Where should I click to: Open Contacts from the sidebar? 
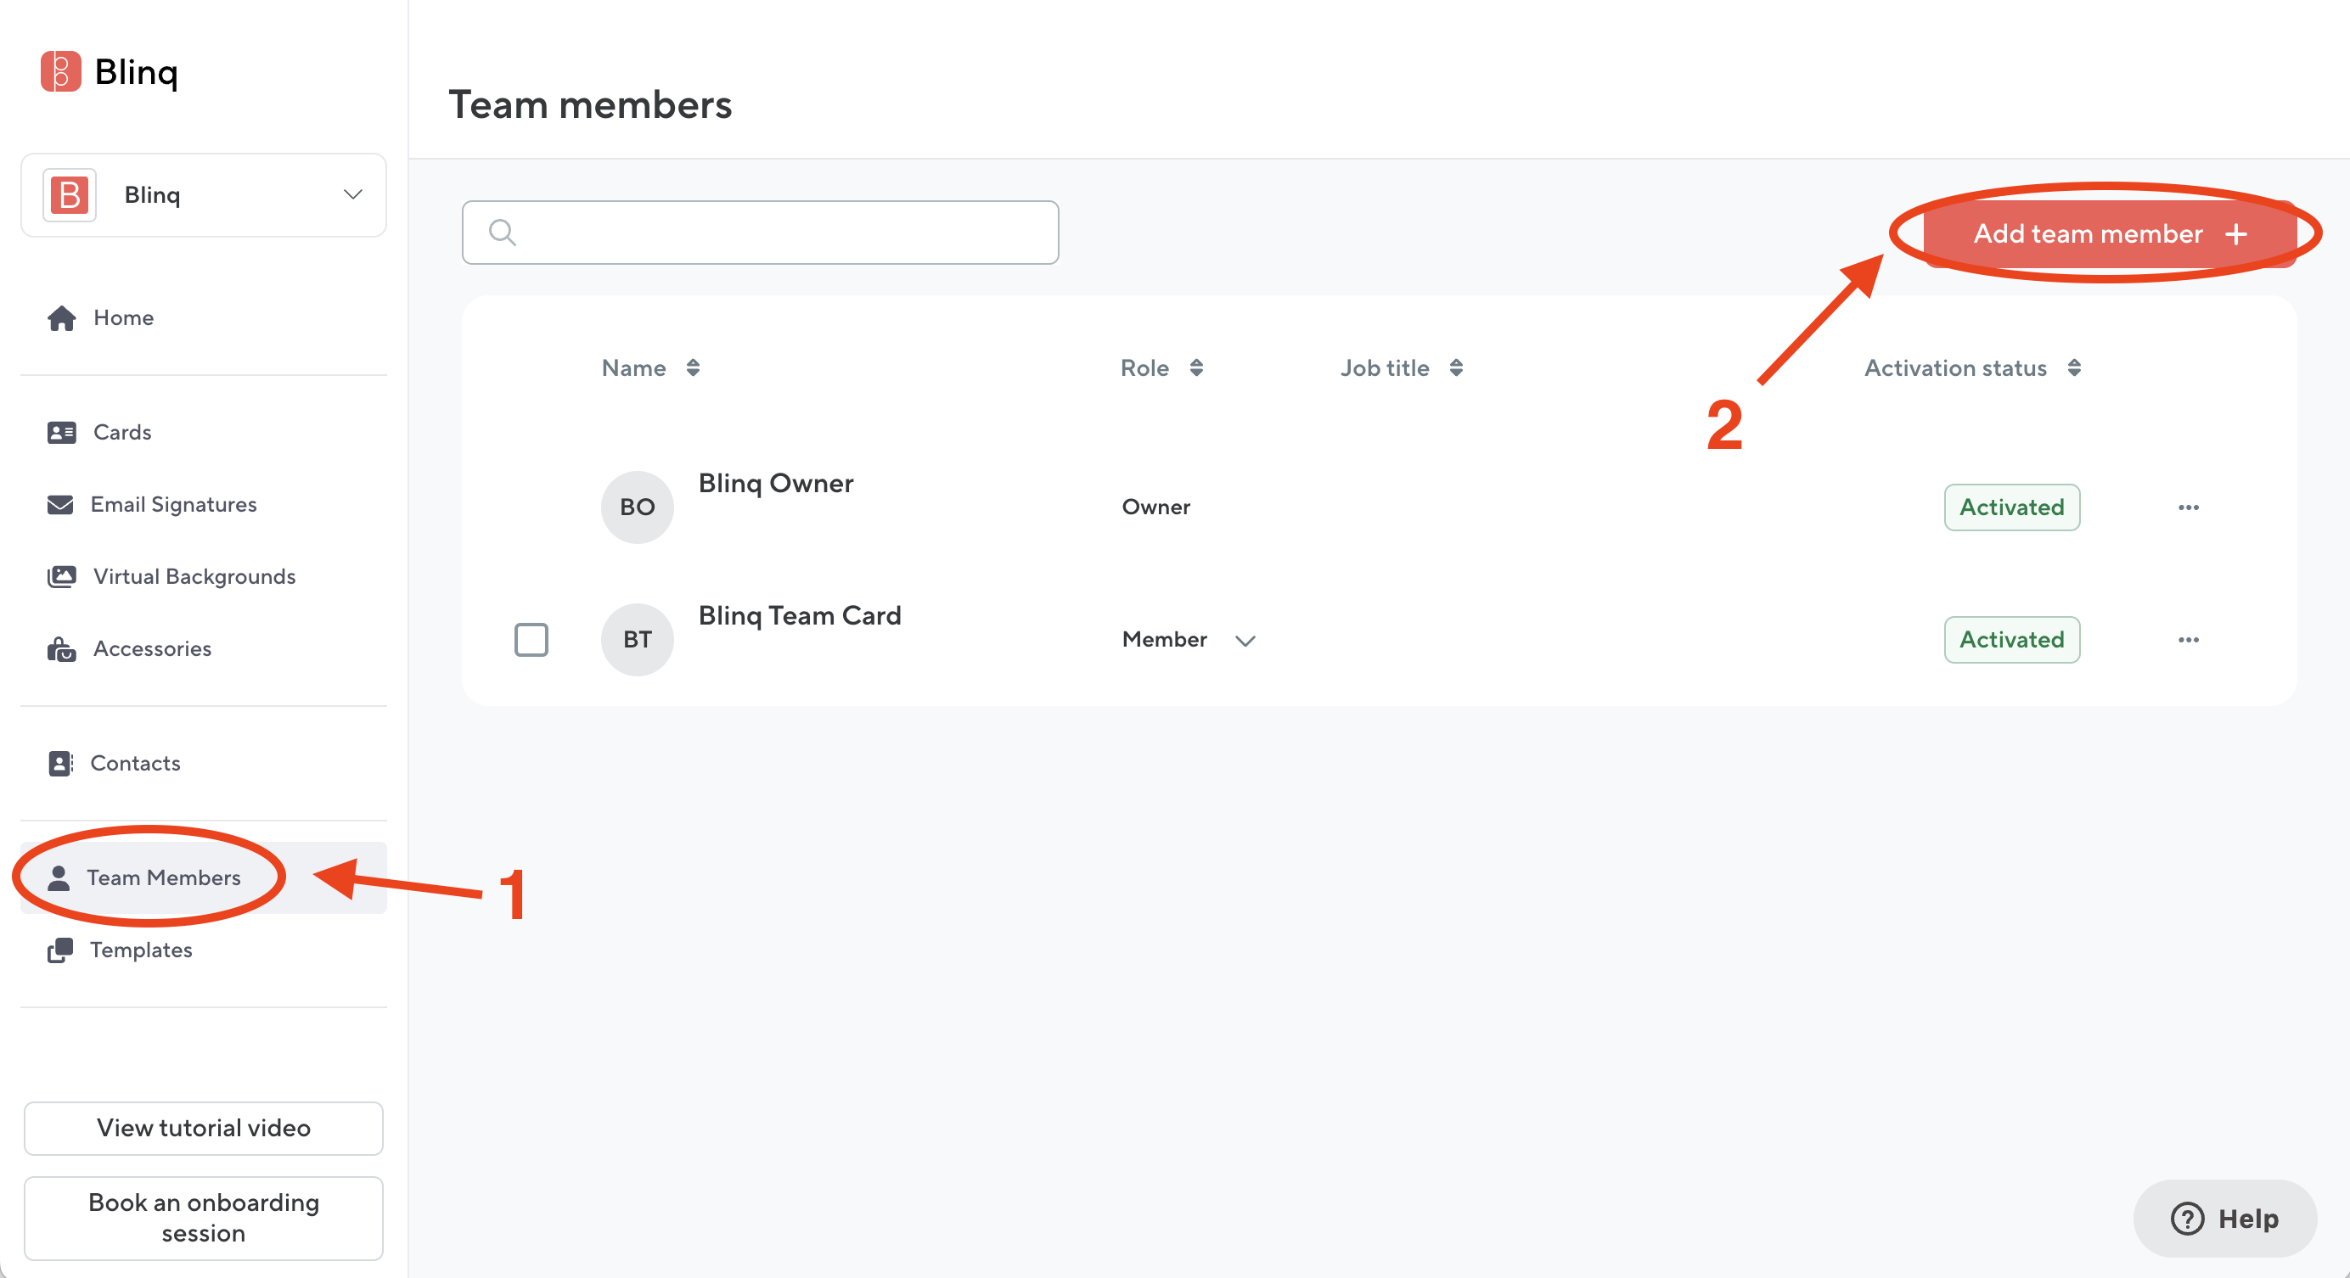coord(204,763)
